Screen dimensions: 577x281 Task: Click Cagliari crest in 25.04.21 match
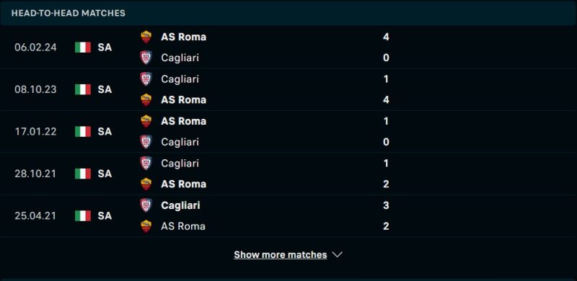pos(146,205)
